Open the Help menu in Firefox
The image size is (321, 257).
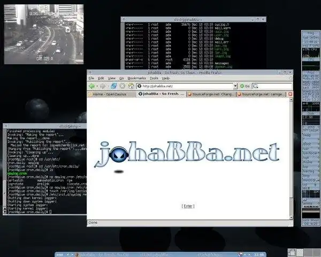[x=166, y=78]
